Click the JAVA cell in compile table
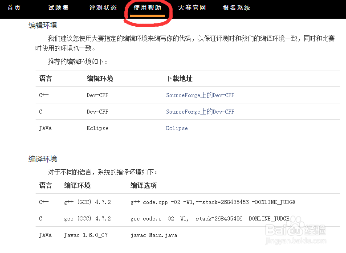 pos(45,235)
